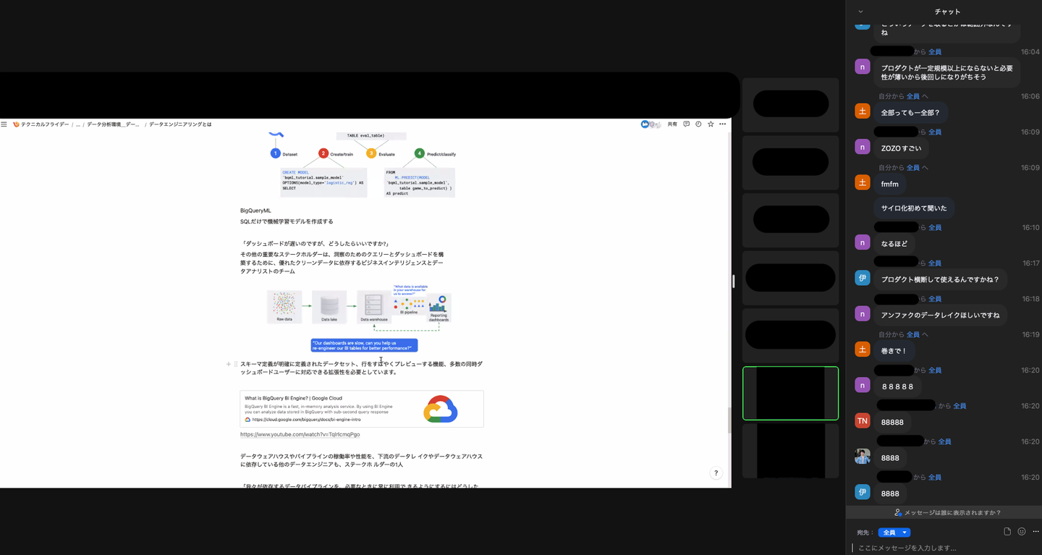Click 全員 link next to the 16:04 timestamp

[935, 52]
